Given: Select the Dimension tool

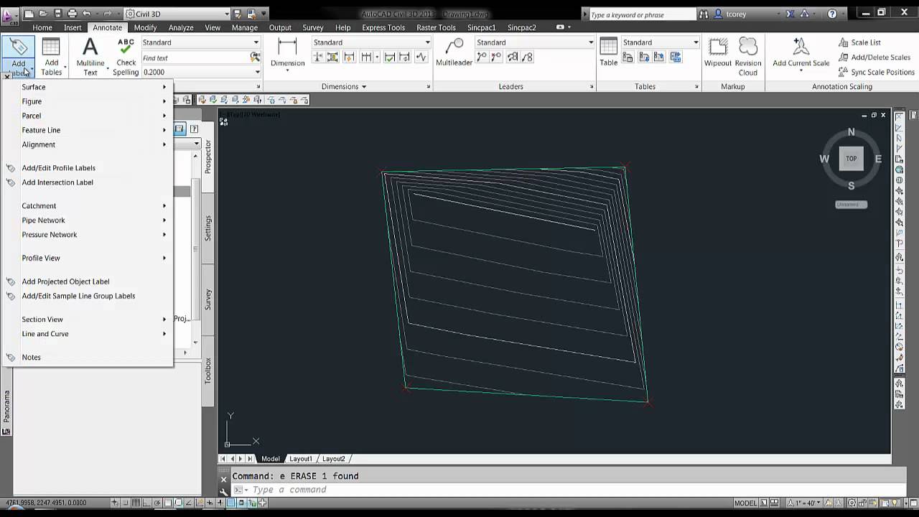Looking at the screenshot, I should pos(287,54).
